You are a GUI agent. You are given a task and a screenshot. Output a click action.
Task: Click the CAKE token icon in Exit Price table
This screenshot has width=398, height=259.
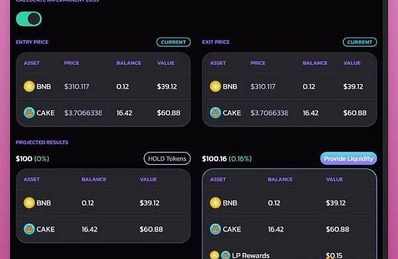pyautogui.click(x=215, y=113)
